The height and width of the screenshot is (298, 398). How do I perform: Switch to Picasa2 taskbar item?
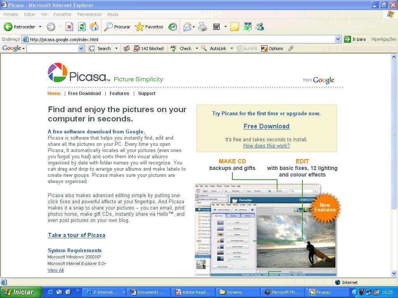tap(327, 292)
